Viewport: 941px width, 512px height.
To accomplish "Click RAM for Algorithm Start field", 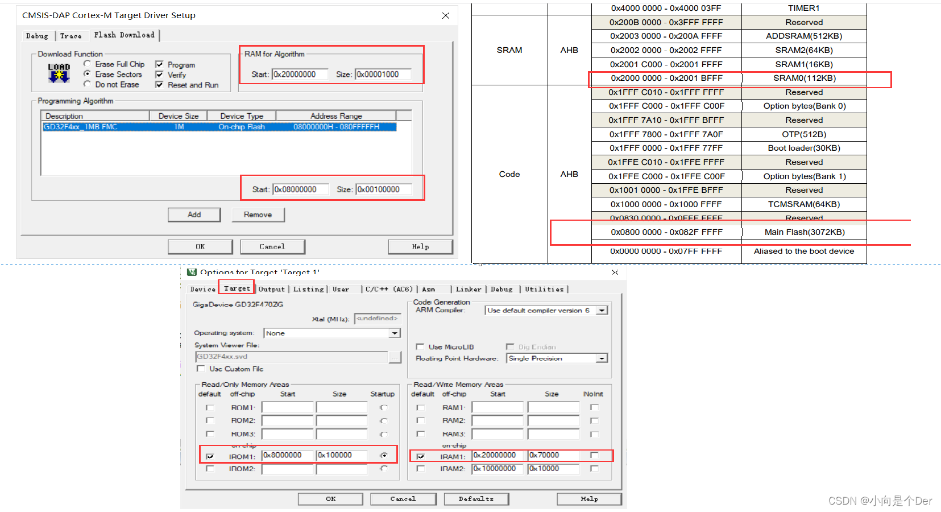I will coord(300,74).
